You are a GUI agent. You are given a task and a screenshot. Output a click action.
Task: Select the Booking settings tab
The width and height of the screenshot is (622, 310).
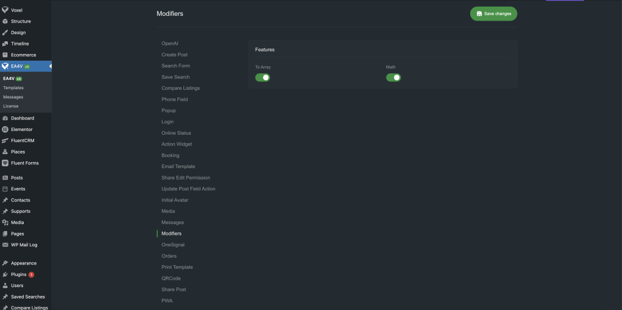click(170, 155)
